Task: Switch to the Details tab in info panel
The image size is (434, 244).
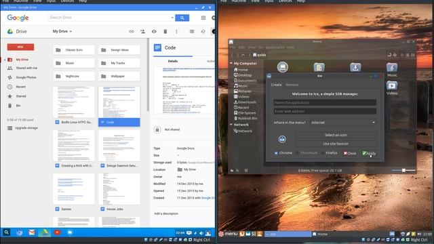Action: (x=173, y=61)
